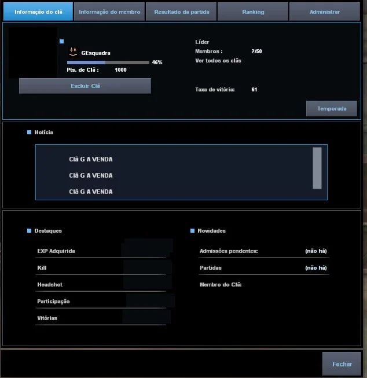Open the Temporada button
The width and height of the screenshot is (367, 378).
click(332, 108)
